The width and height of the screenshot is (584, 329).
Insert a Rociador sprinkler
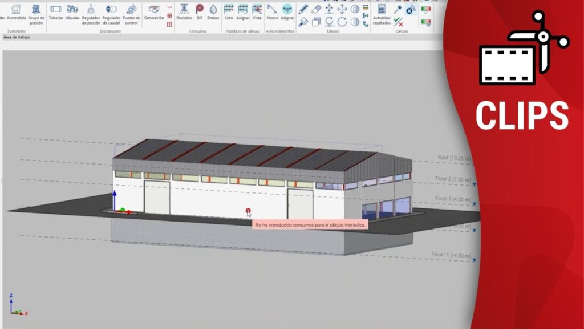(184, 11)
